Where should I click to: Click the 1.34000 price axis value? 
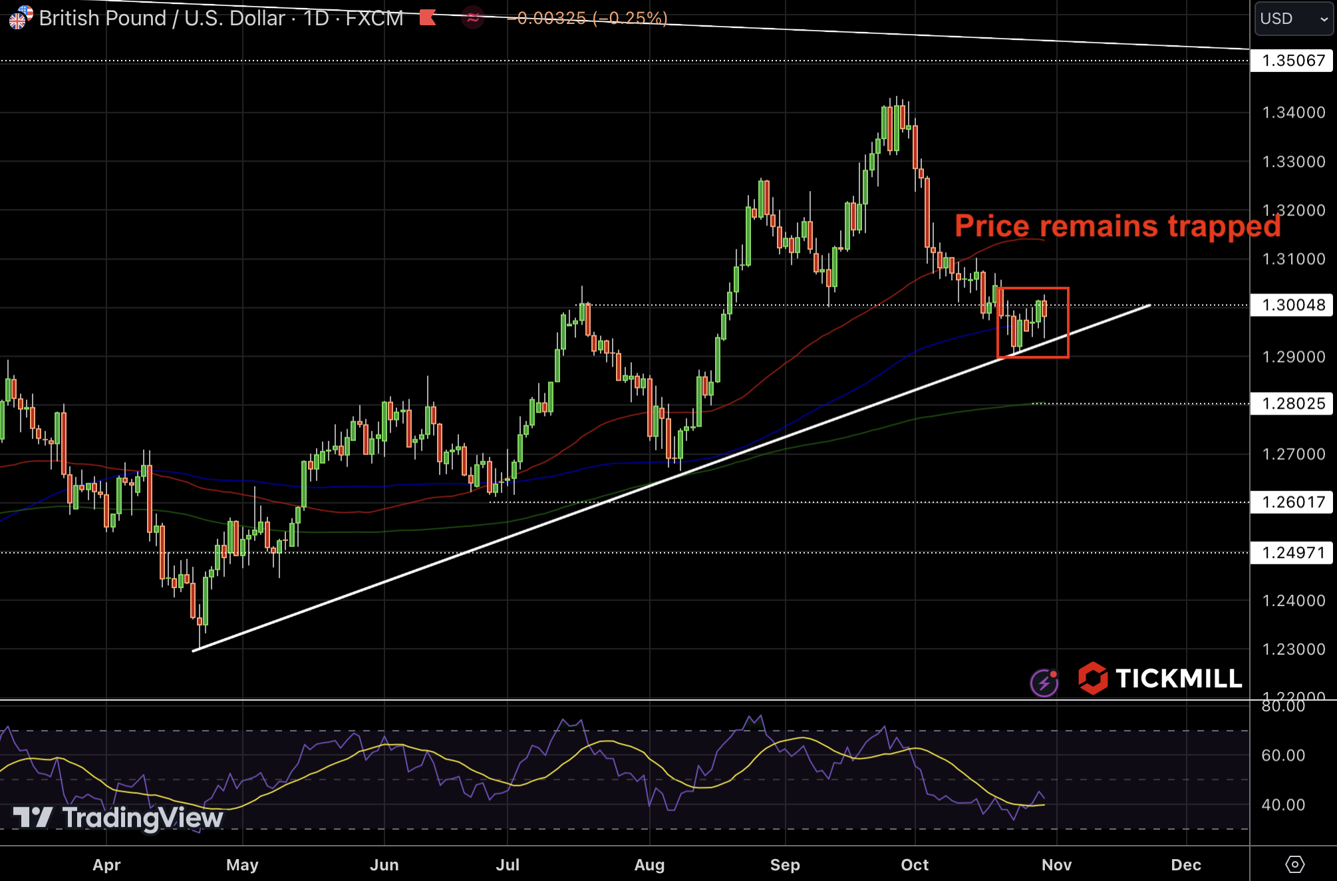tap(1294, 112)
